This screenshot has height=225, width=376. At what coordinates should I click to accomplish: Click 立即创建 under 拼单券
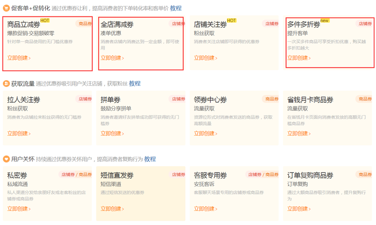click(x=112, y=134)
